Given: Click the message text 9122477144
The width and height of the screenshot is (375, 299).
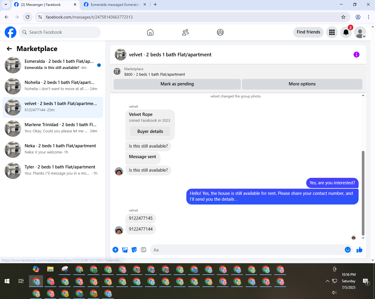Looking at the screenshot, I should (x=141, y=229).
